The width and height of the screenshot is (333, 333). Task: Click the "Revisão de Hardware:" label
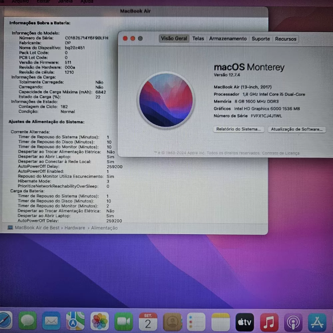[x=40, y=67]
